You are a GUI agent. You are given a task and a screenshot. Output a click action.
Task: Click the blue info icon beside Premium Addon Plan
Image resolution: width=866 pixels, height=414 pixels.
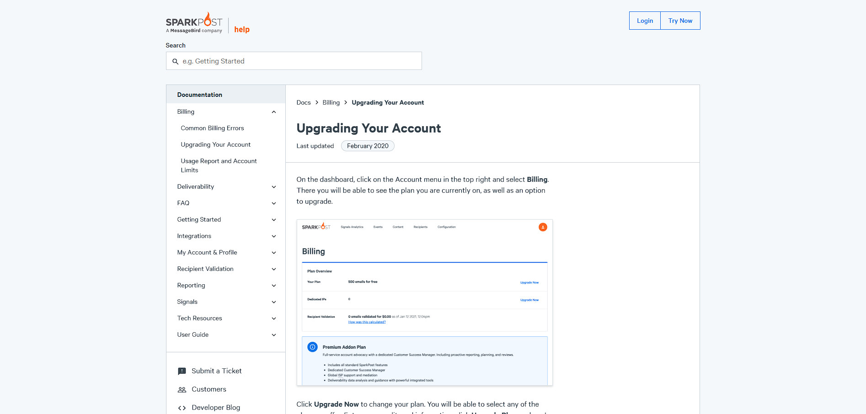click(x=312, y=347)
